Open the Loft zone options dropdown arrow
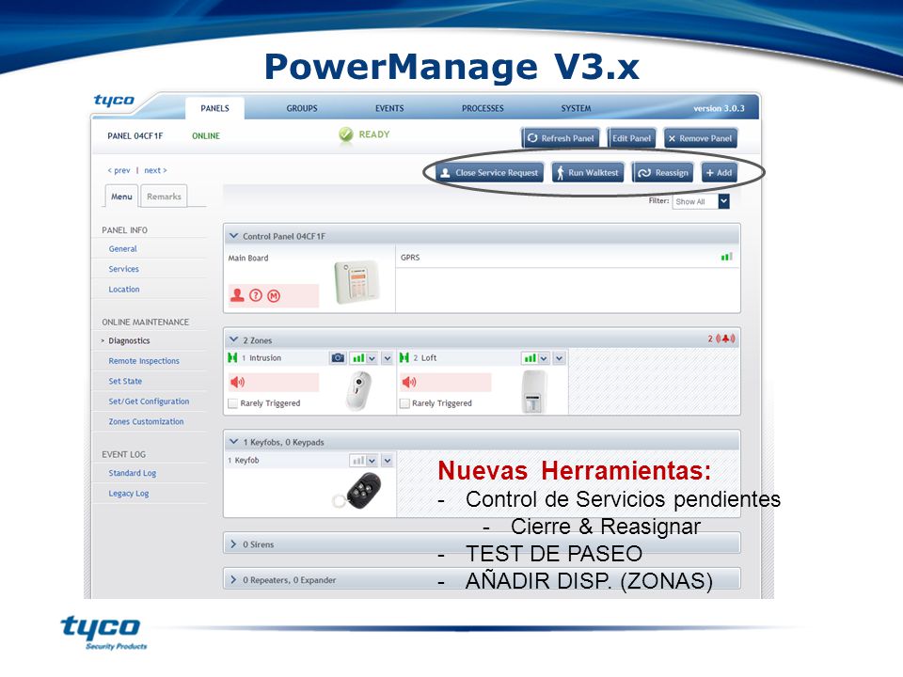 pos(559,358)
